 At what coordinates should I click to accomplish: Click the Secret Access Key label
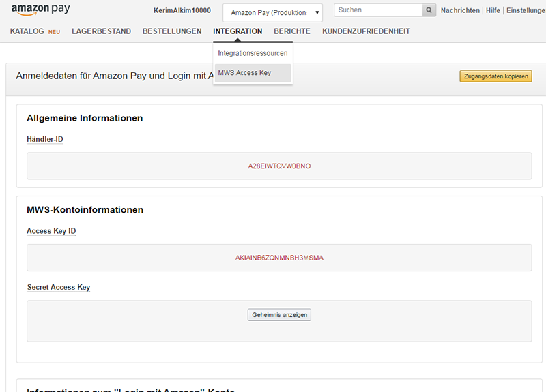click(59, 287)
